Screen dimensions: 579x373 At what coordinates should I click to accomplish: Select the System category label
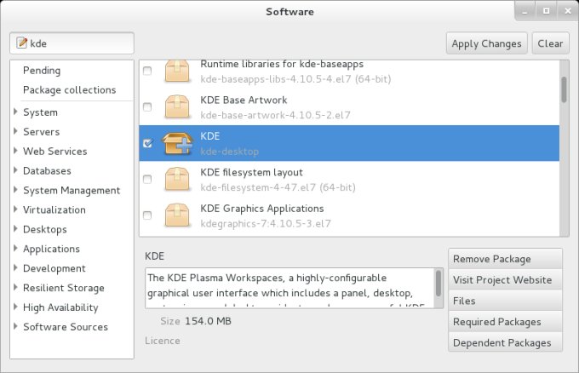click(x=40, y=112)
